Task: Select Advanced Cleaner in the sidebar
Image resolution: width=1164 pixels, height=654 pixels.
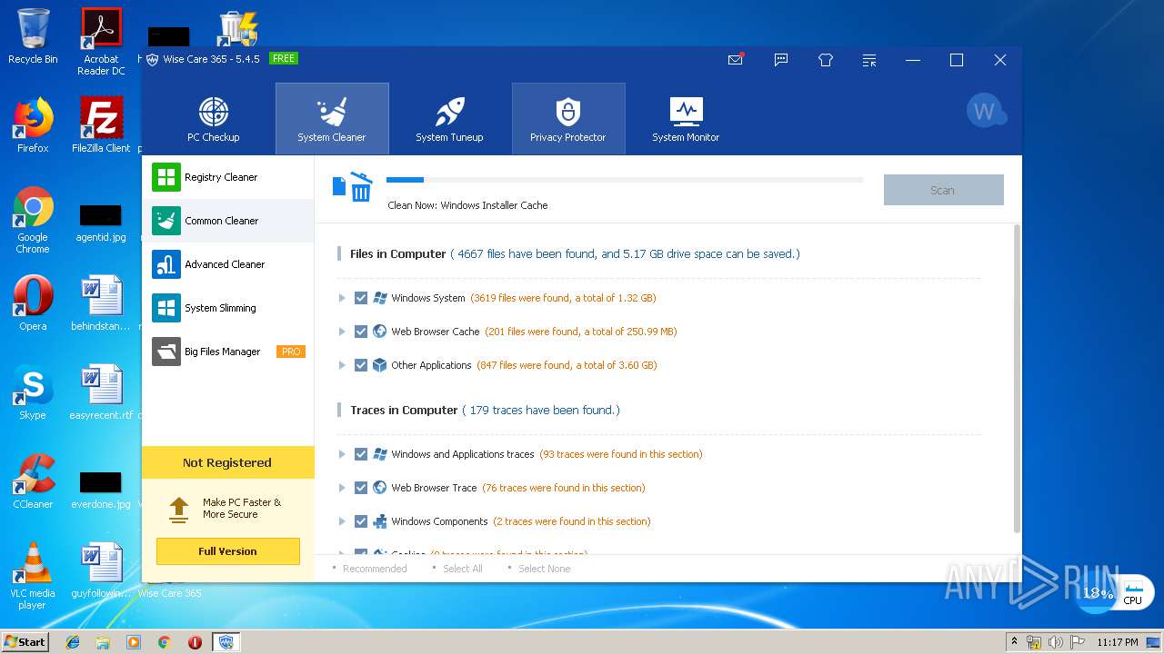Action: tap(227, 264)
